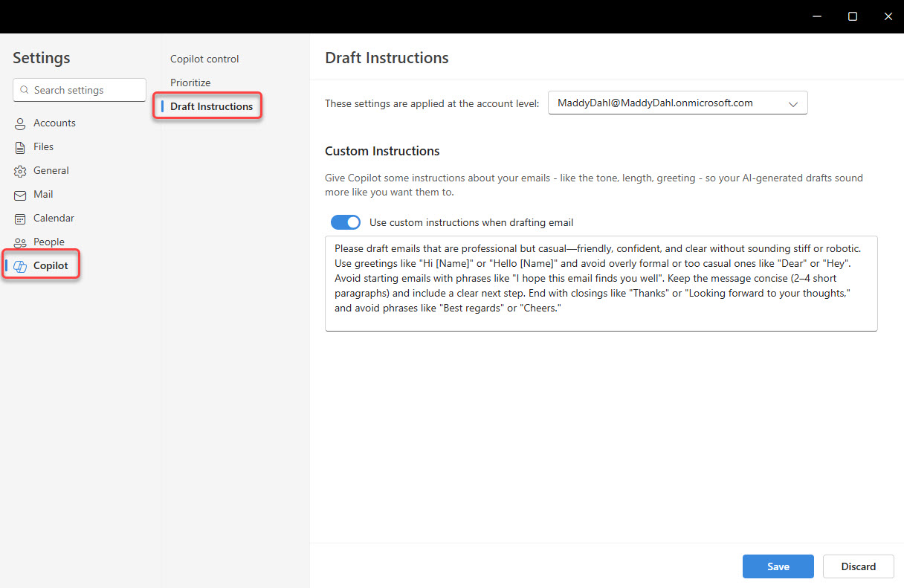Click the 'Use custom instructions' label text

[471, 222]
